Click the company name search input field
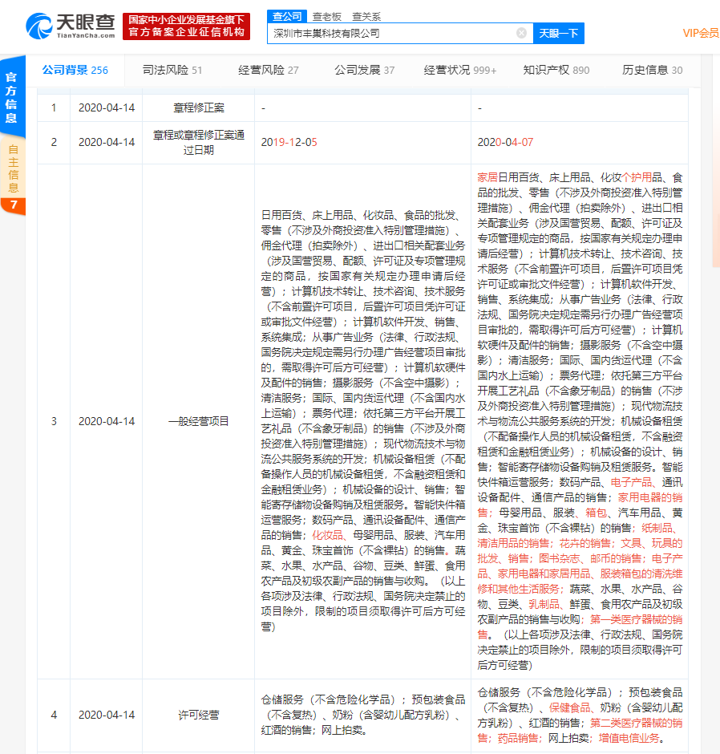The image size is (720, 754). click(x=393, y=33)
